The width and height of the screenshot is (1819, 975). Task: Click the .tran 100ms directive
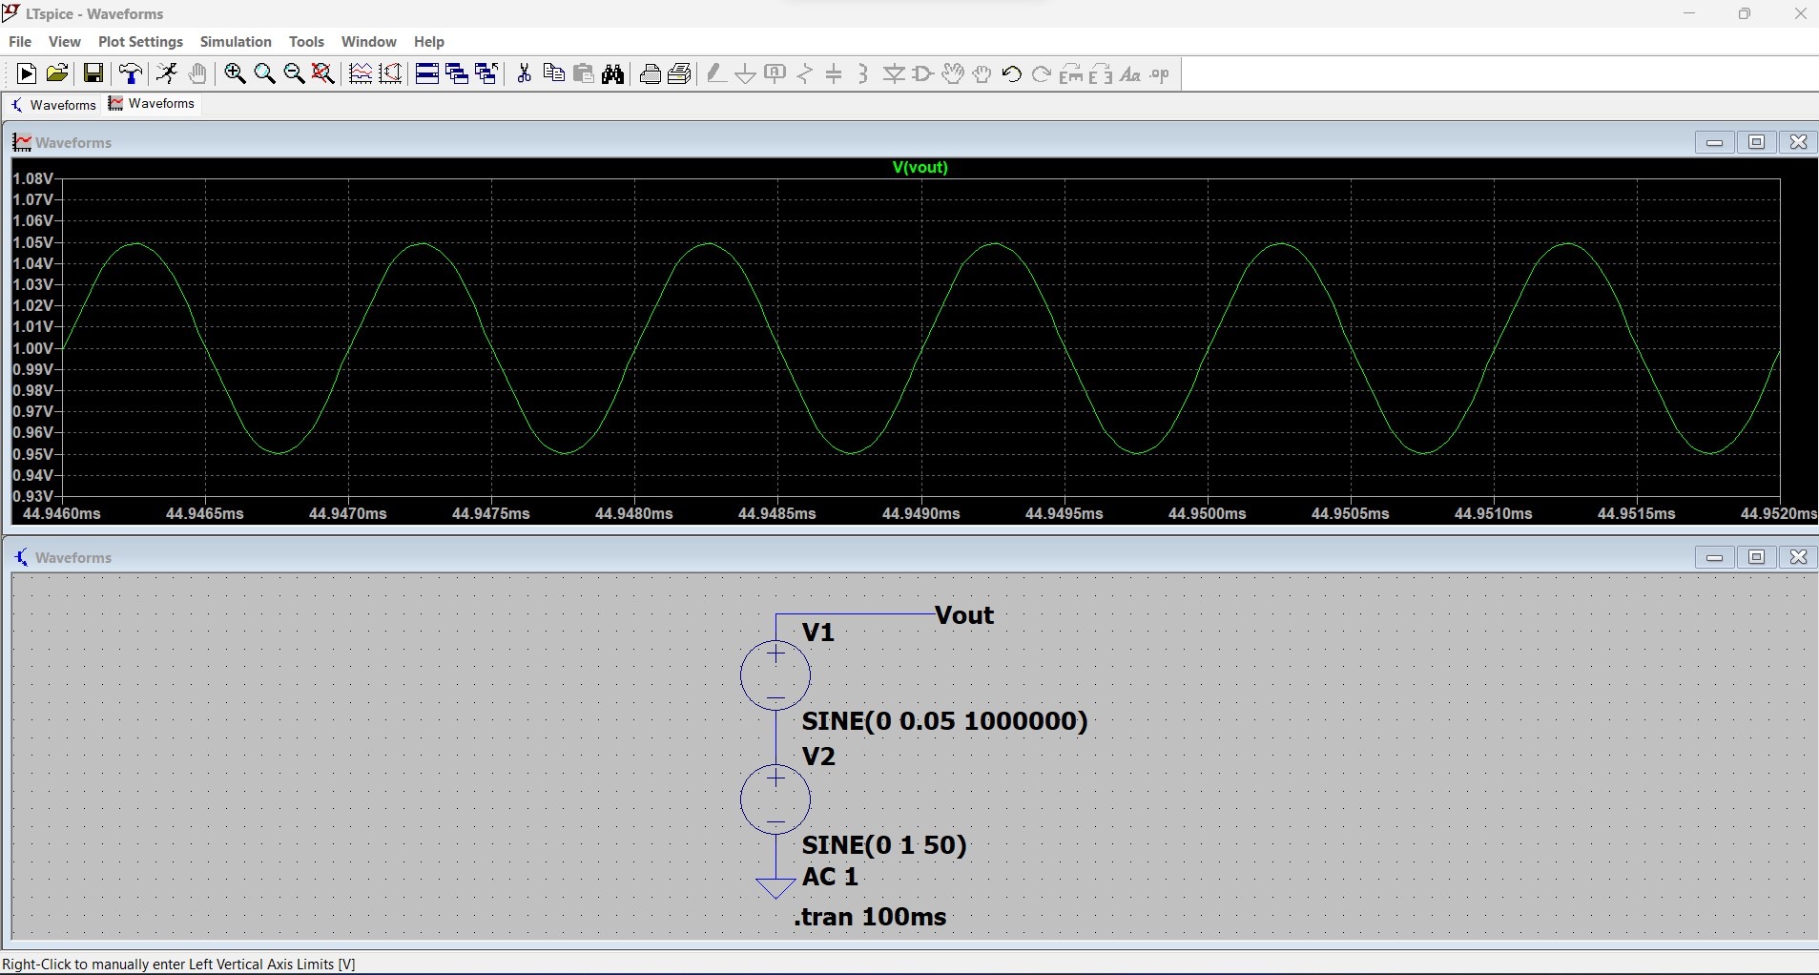(x=870, y=917)
